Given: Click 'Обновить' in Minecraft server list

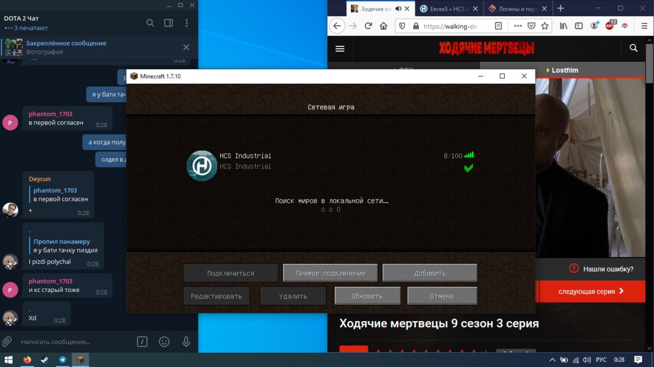Looking at the screenshot, I should (x=367, y=296).
